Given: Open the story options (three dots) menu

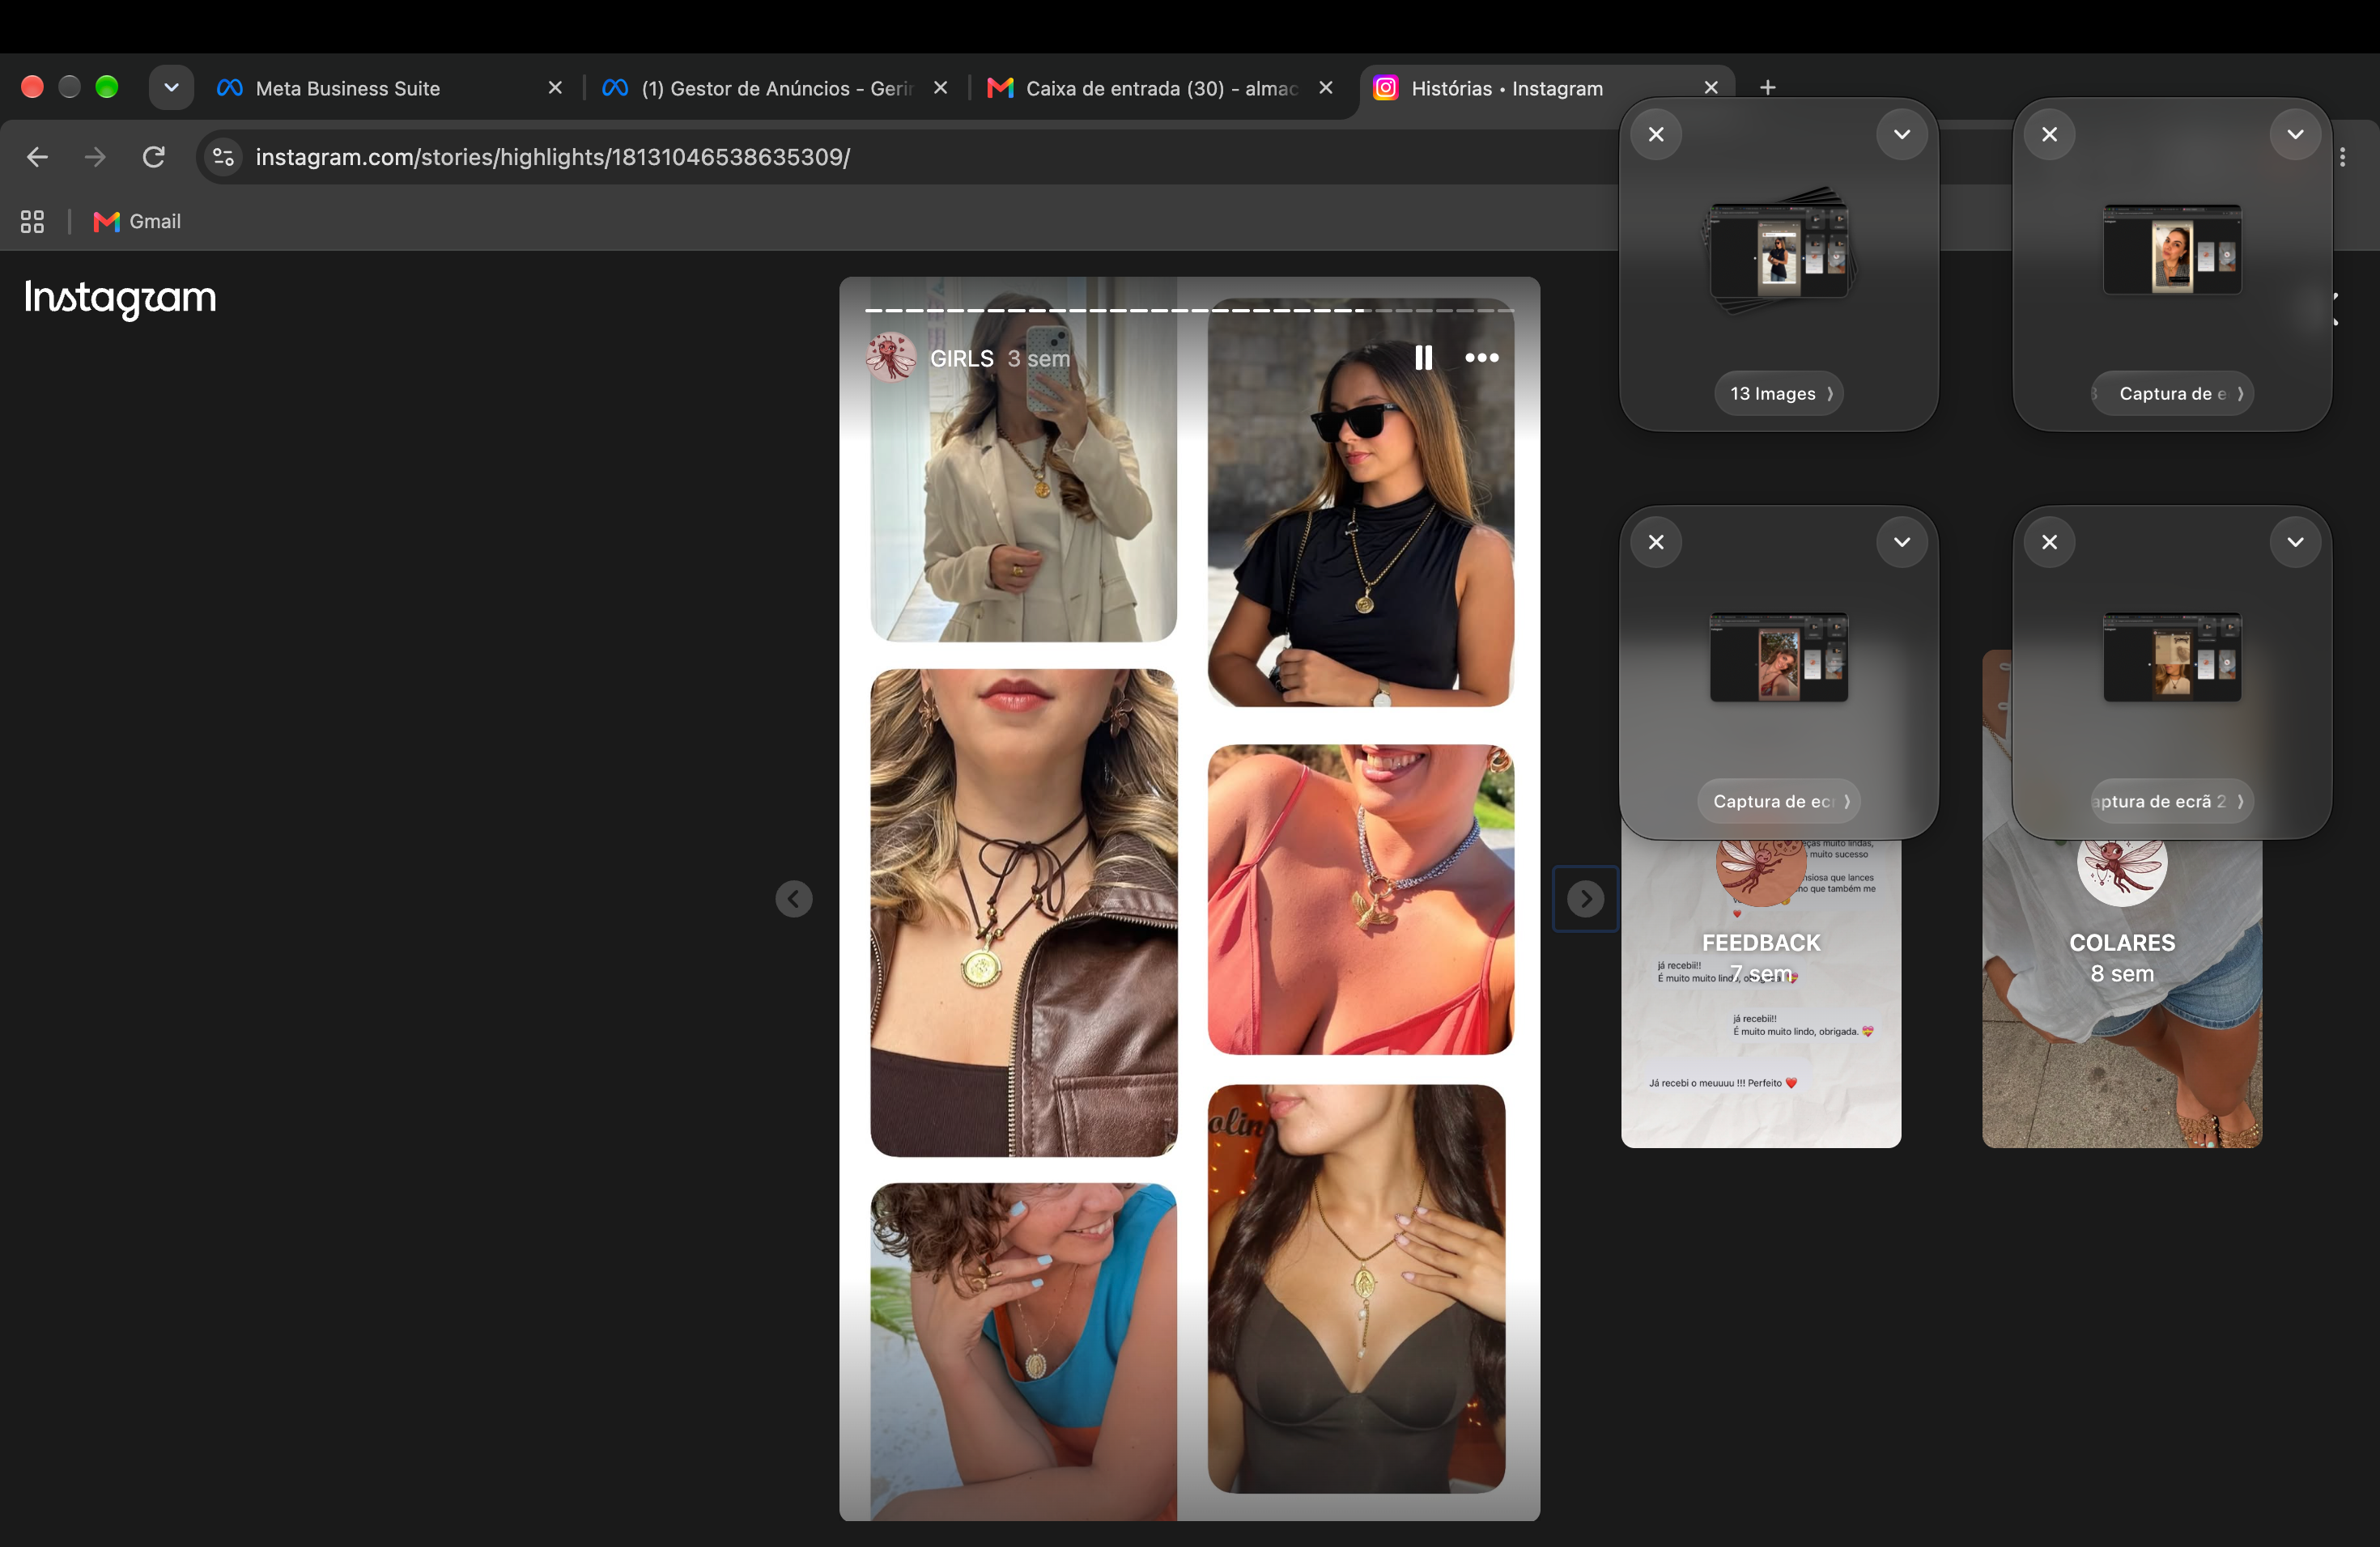Looking at the screenshot, I should pyautogui.click(x=1481, y=358).
